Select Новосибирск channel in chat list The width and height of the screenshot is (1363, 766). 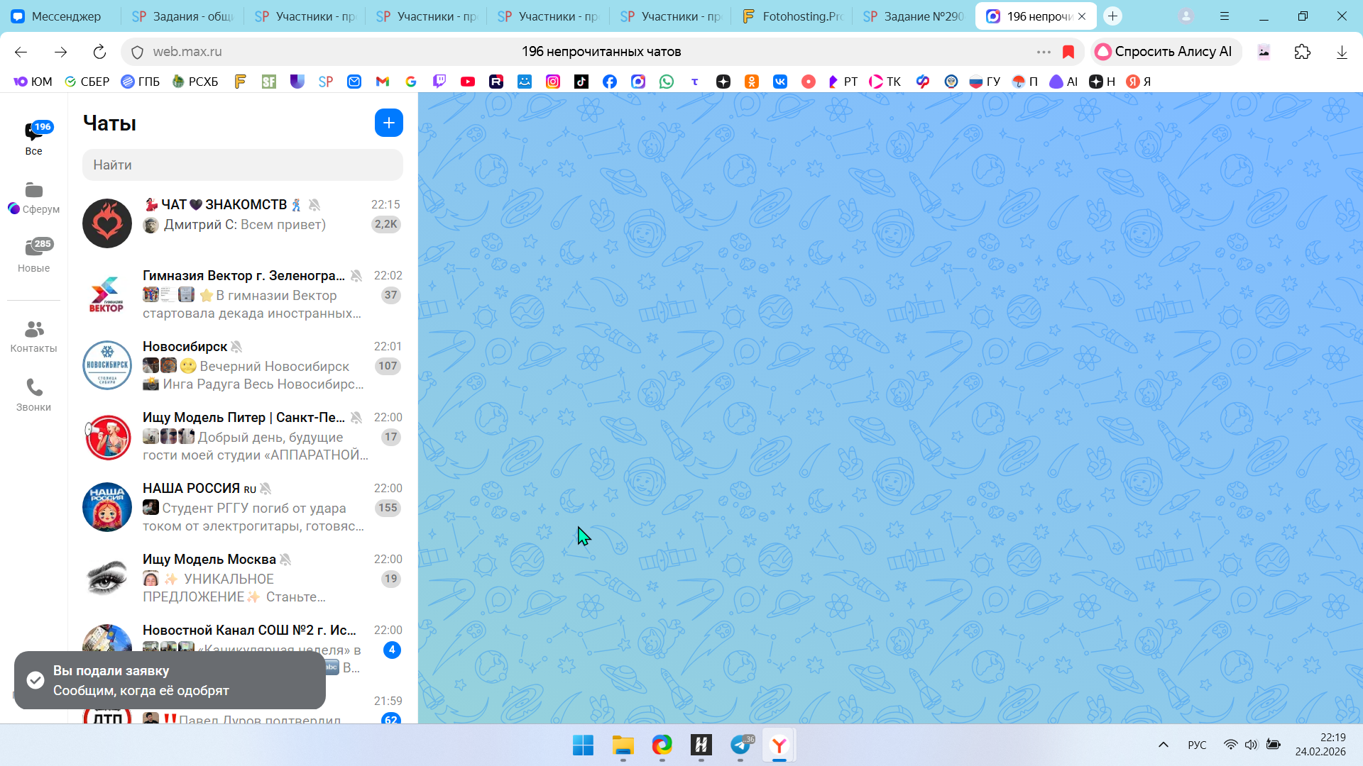[x=241, y=365]
